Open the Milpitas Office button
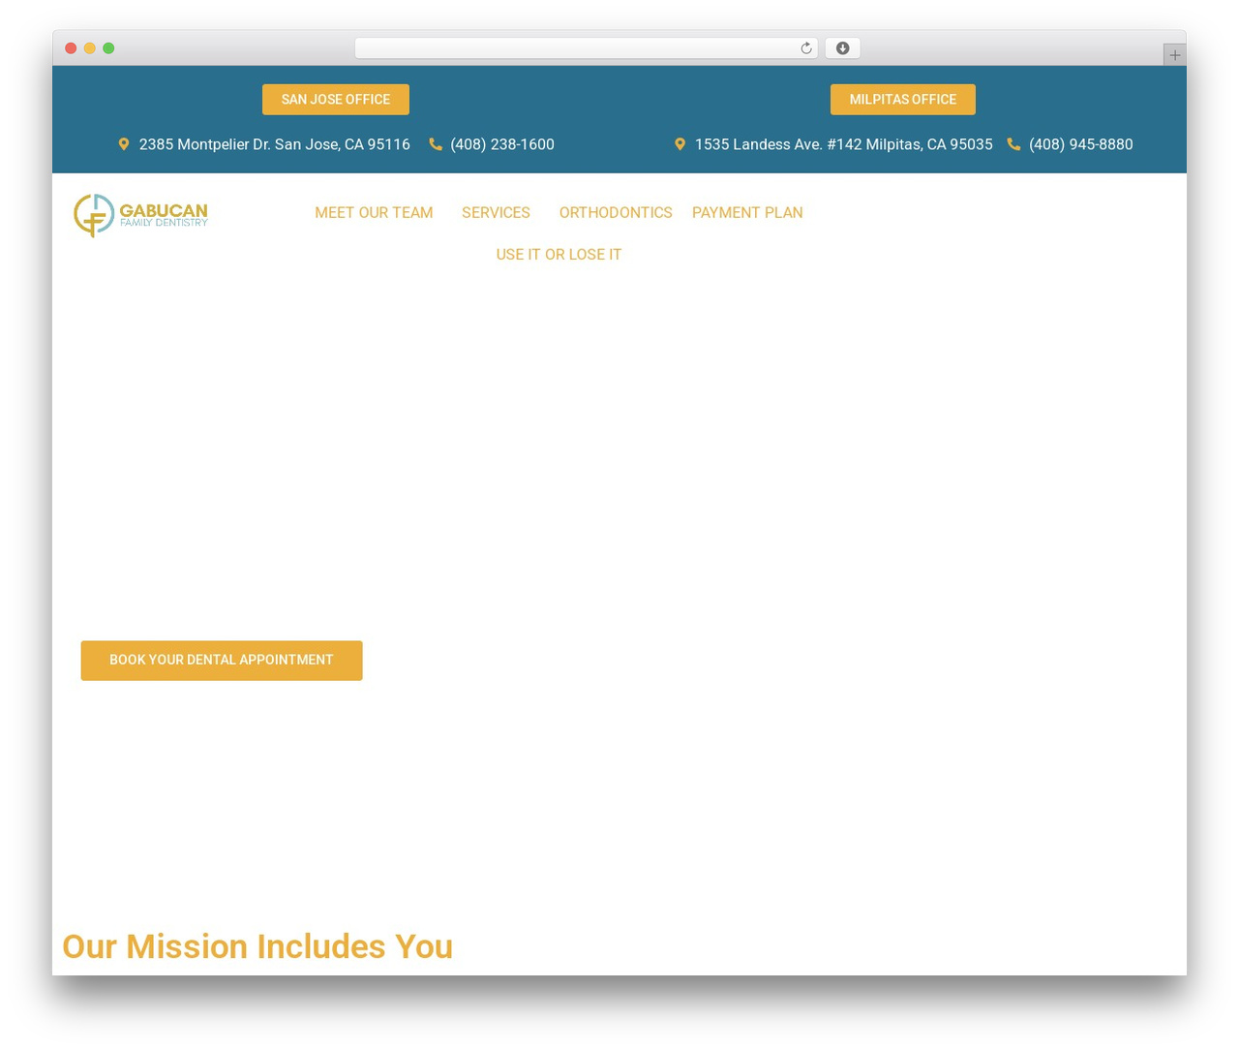The image size is (1239, 1050). coord(903,100)
